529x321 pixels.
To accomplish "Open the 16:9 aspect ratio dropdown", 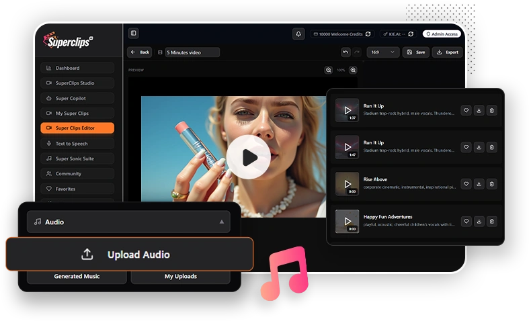I will pos(383,52).
